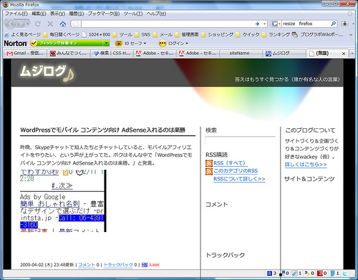
Task: Click the Stop loading X icon
Action: tap(50, 24)
